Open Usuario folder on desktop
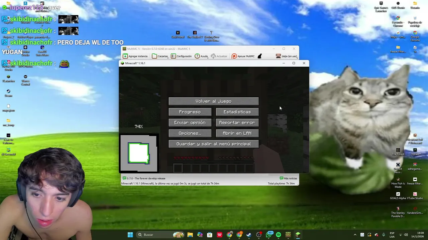 click(x=415, y=5)
